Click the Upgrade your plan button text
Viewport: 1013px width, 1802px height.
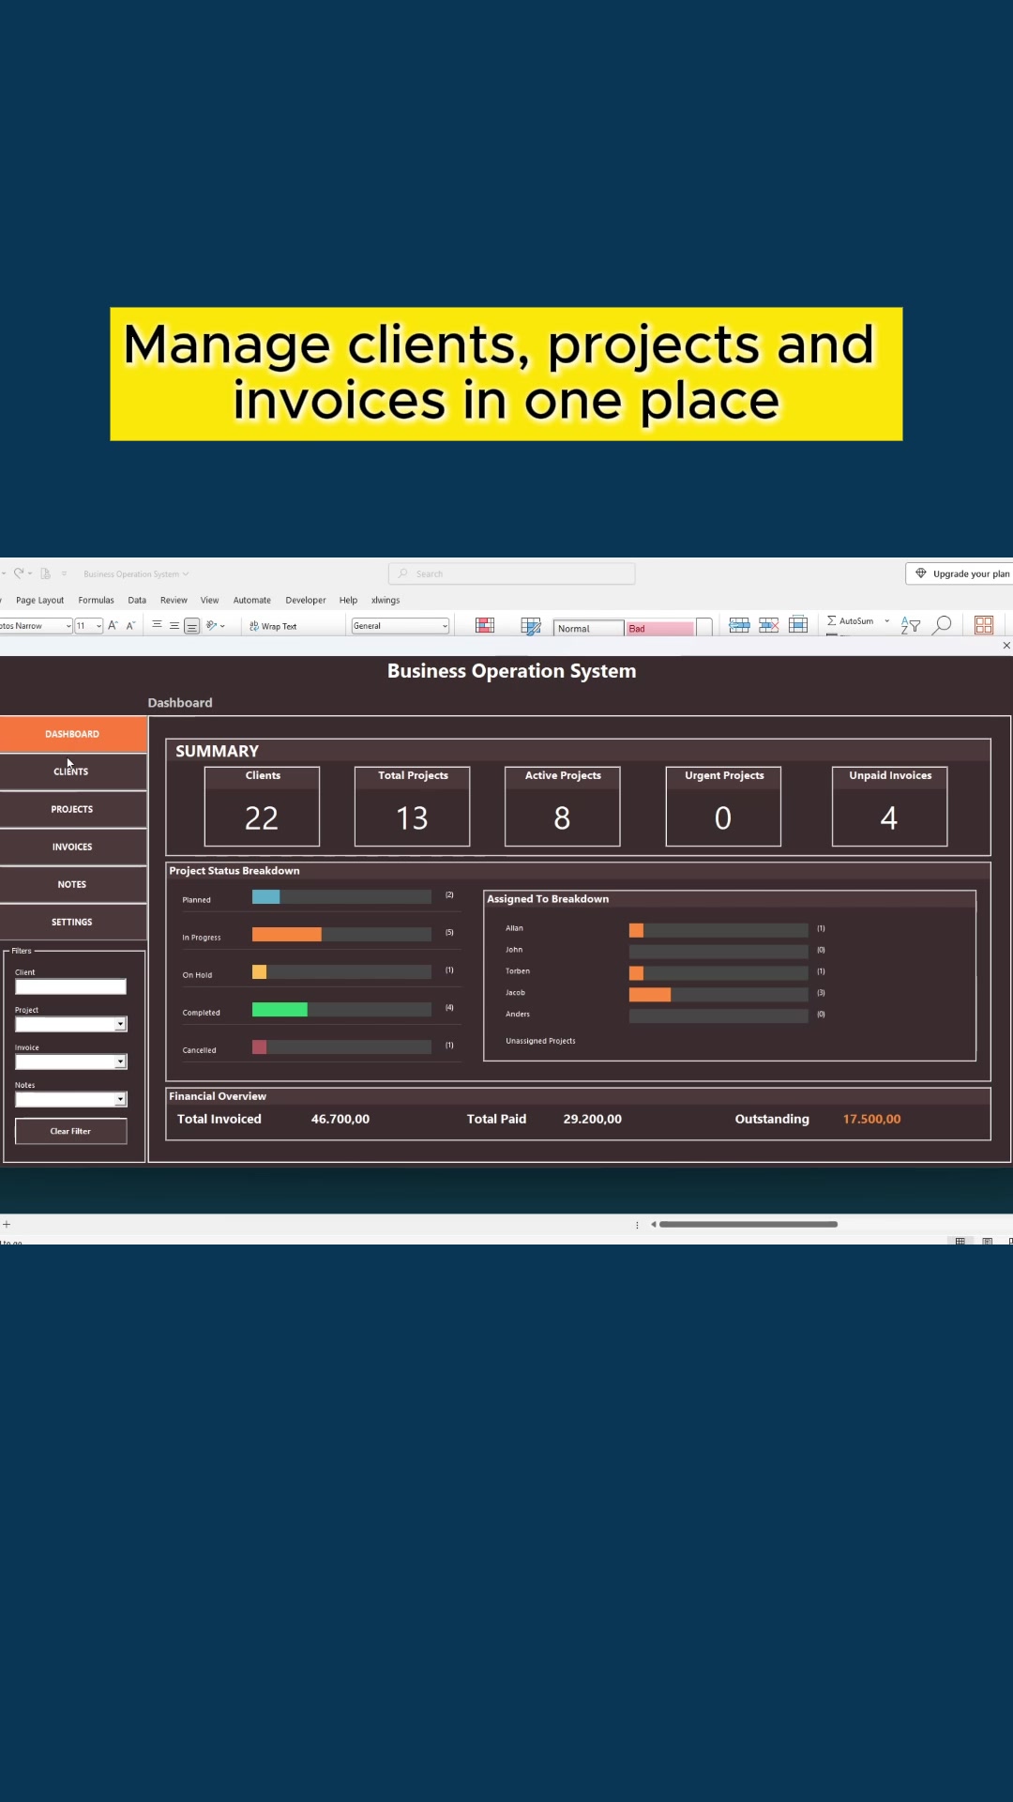pos(972,574)
